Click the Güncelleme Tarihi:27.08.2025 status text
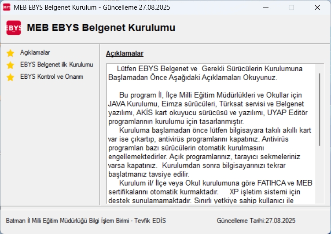 pos(256,221)
